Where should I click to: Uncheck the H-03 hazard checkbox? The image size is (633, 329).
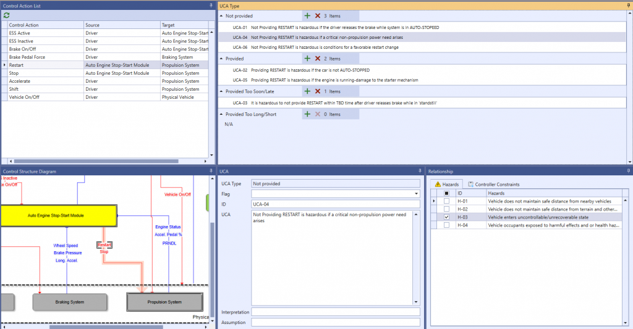446,217
